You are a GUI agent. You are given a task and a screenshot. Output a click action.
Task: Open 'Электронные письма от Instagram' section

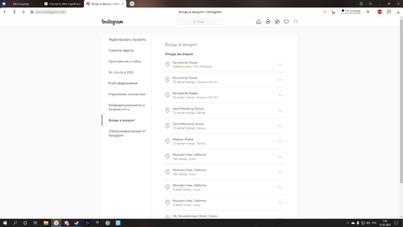tap(127, 133)
